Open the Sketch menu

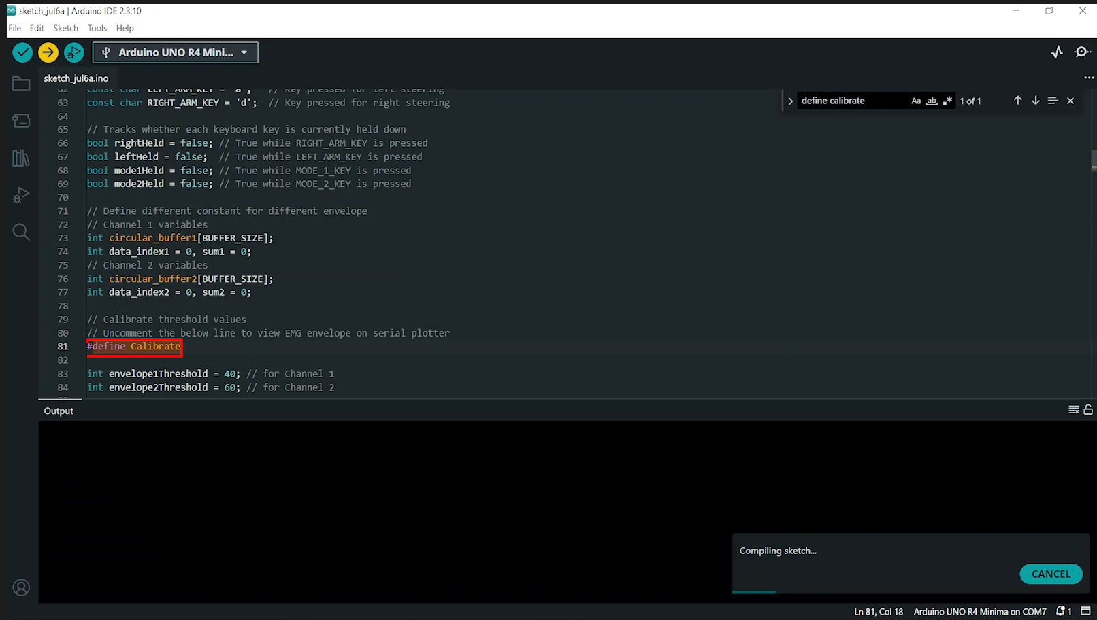[65, 28]
